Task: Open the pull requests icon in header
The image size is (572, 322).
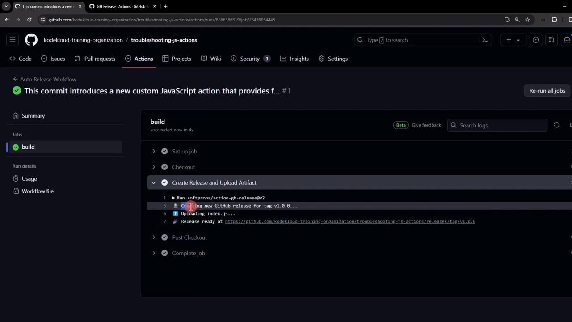Action: coord(551,40)
